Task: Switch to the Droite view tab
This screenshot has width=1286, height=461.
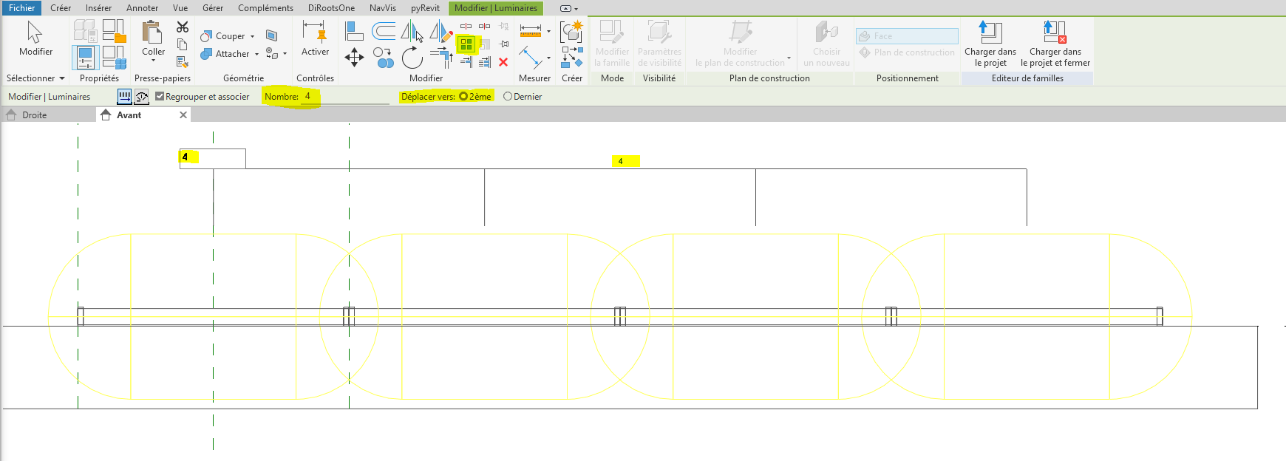Action: click(x=34, y=115)
